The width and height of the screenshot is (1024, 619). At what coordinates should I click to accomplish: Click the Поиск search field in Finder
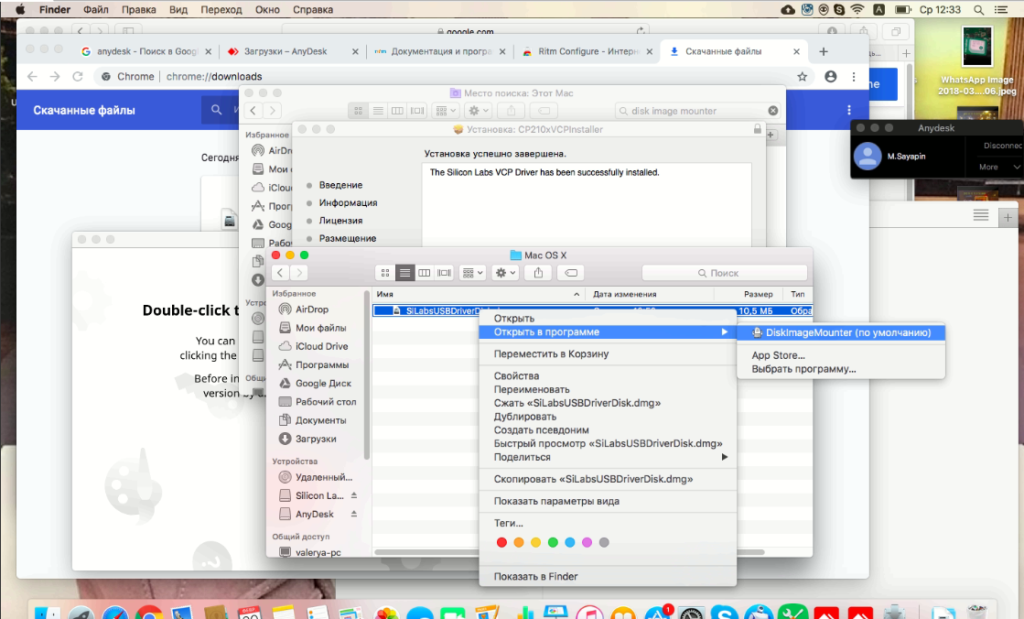point(724,273)
